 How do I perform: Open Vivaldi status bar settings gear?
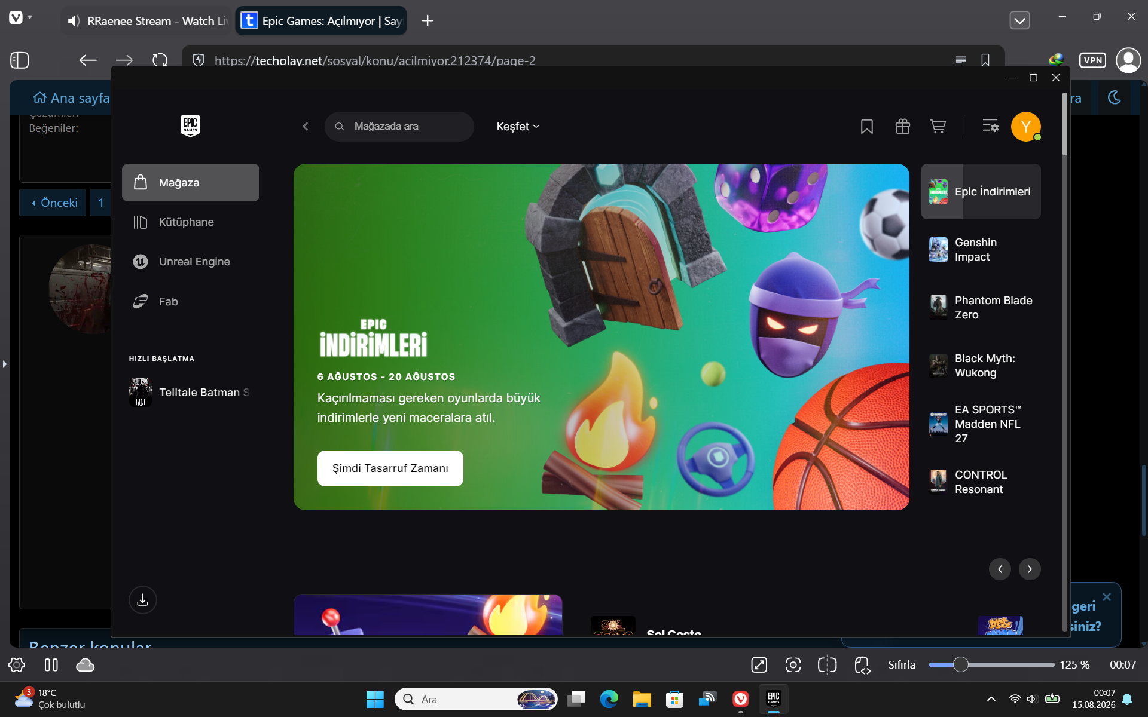tap(17, 665)
